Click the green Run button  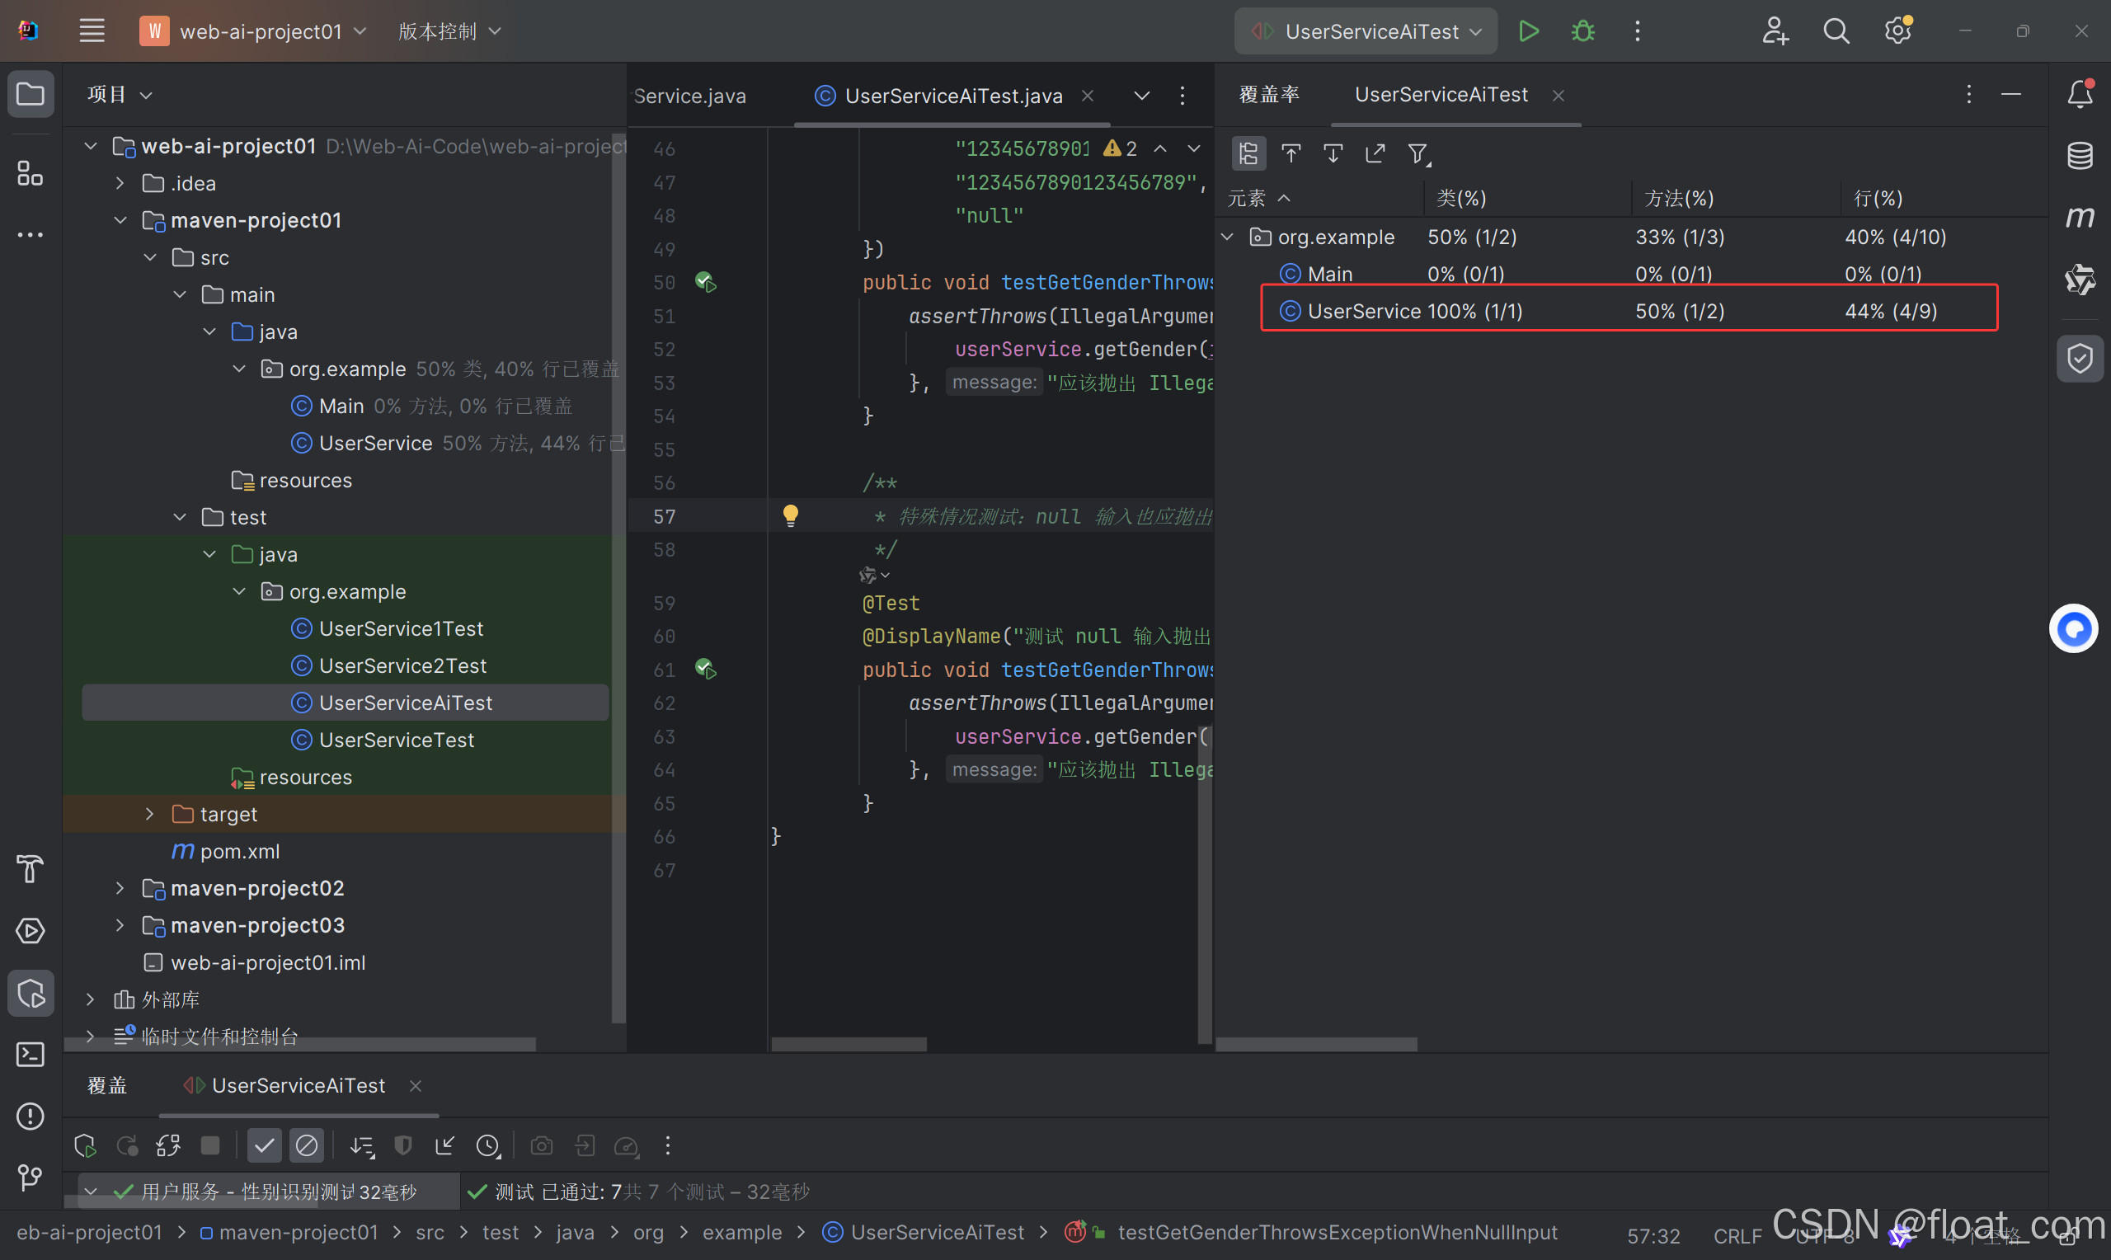1528,31
